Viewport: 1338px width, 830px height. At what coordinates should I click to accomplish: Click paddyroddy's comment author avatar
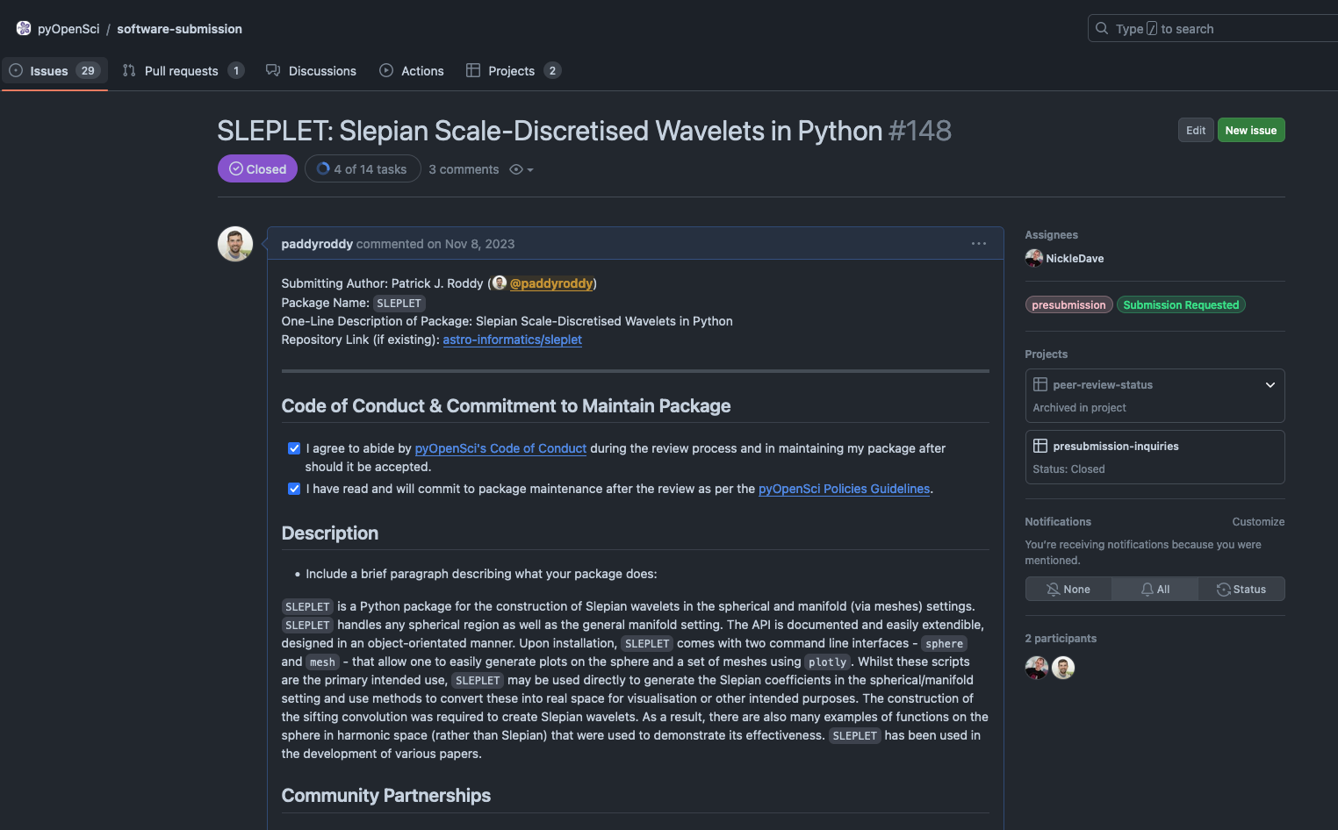[235, 244]
